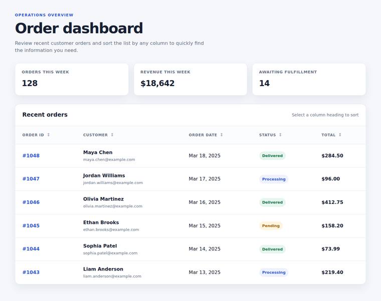The width and height of the screenshot is (381, 301).
Task: Select customer name Liam Anderson
Action: [x=103, y=269]
